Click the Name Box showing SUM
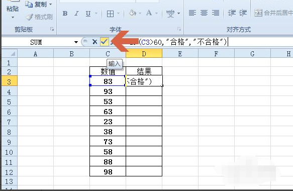 (x=36, y=42)
